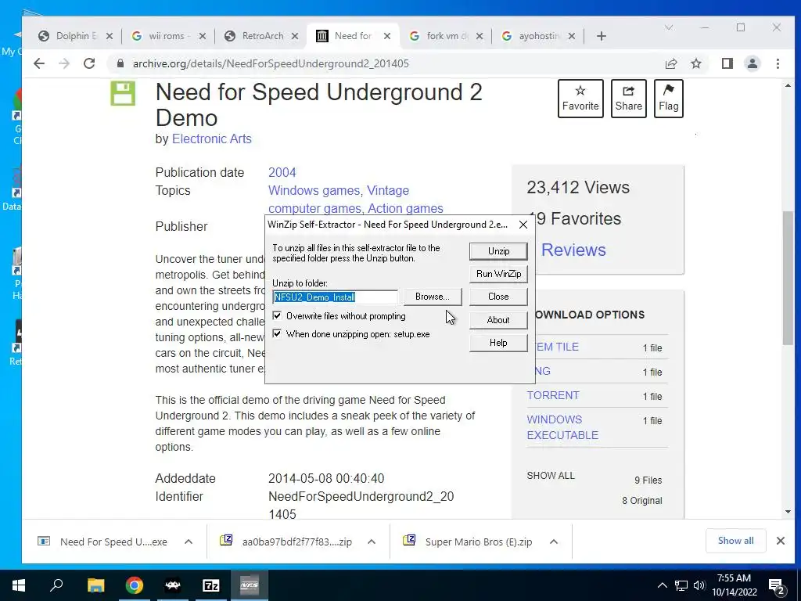The height and width of the screenshot is (601, 801).
Task: Click the Close button in the self-extractor dialog
Action: pos(498,297)
